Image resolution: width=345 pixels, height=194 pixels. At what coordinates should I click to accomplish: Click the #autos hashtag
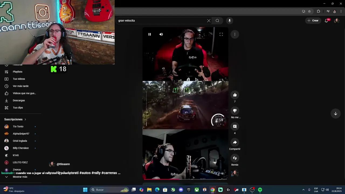click(85, 173)
